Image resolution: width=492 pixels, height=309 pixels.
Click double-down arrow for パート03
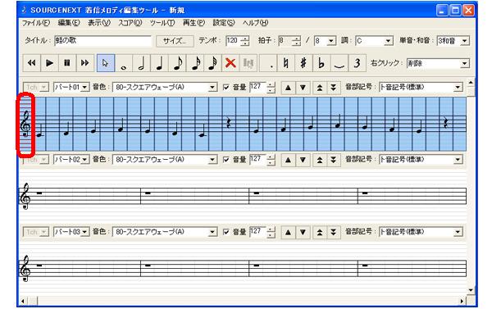(334, 232)
